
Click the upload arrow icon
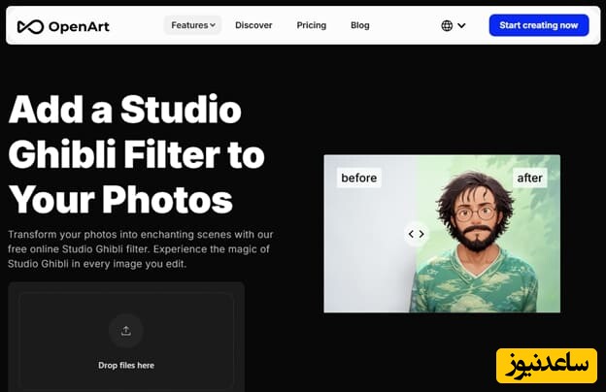[x=126, y=331]
